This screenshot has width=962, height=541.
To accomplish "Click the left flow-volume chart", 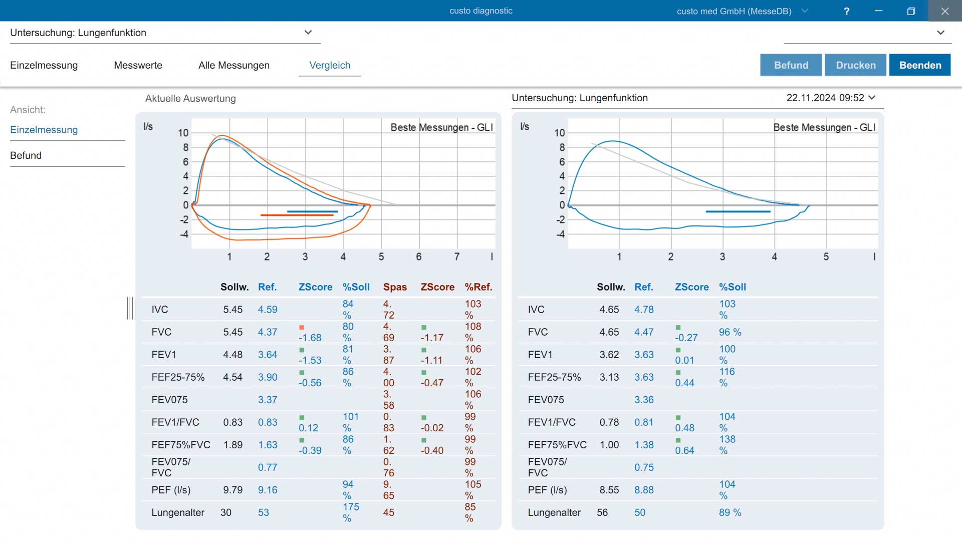I will pyautogui.click(x=343, y=183).
